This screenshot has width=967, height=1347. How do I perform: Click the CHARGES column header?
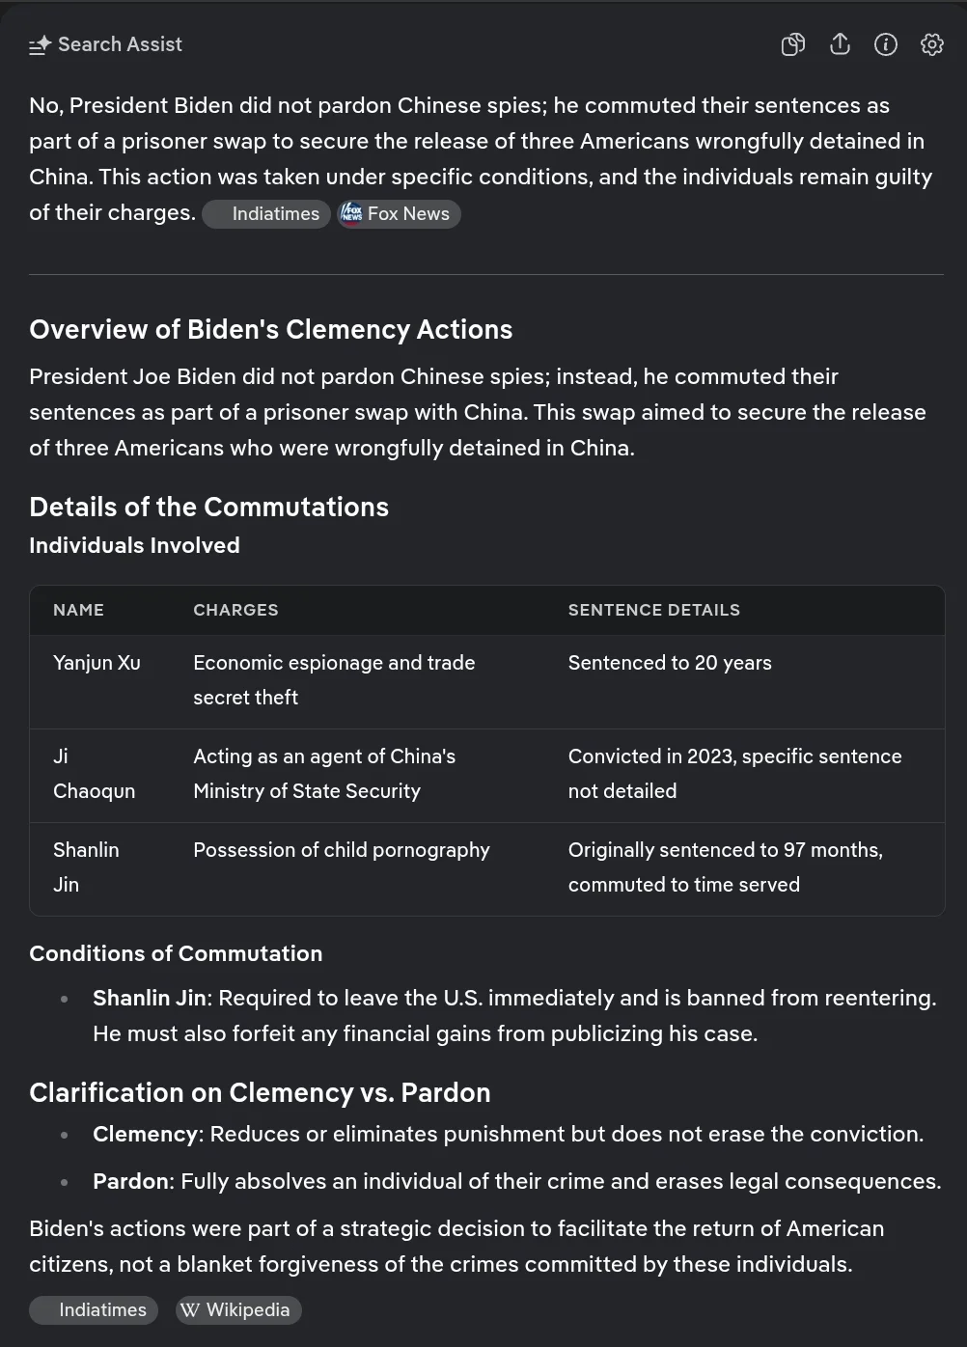235,610
